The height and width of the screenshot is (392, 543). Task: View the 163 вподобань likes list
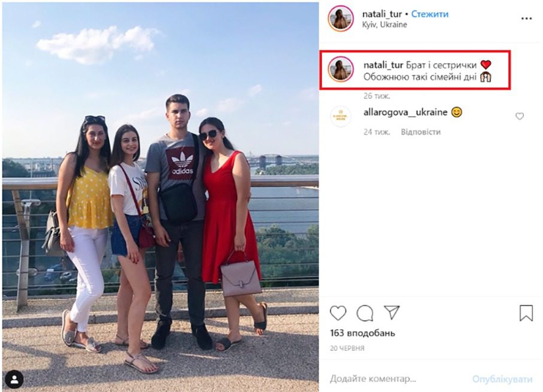[362, 333]
